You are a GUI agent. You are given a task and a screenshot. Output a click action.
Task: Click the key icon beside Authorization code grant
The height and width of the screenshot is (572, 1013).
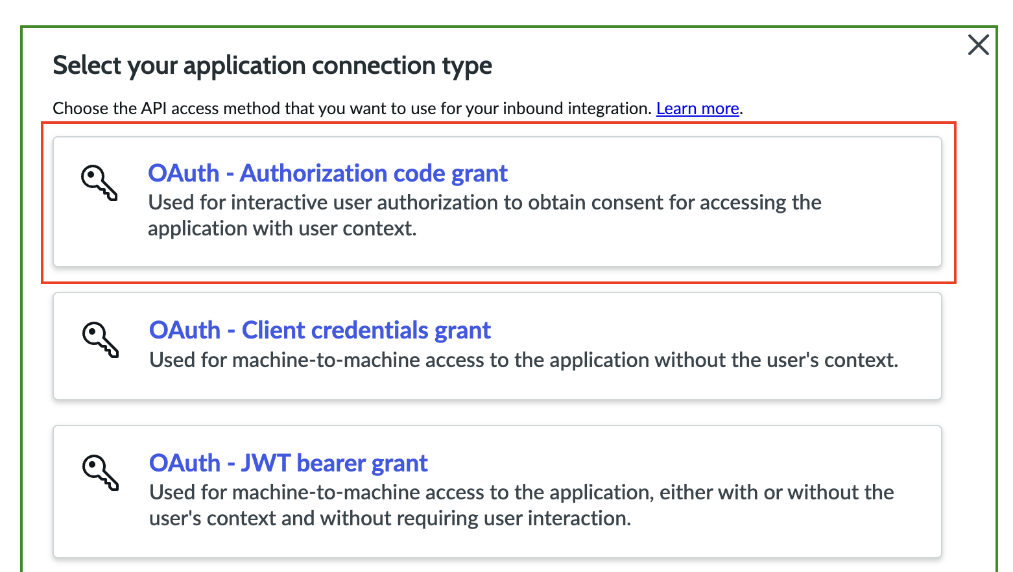(99, 183)
